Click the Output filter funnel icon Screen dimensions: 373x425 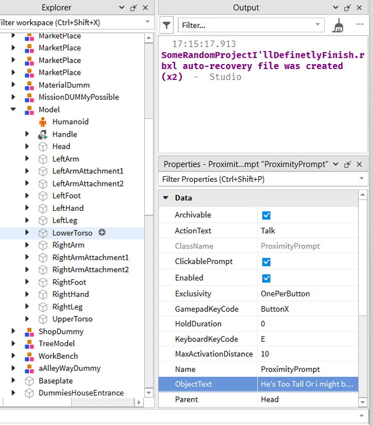pyautogui.click(x=166, y=25)
